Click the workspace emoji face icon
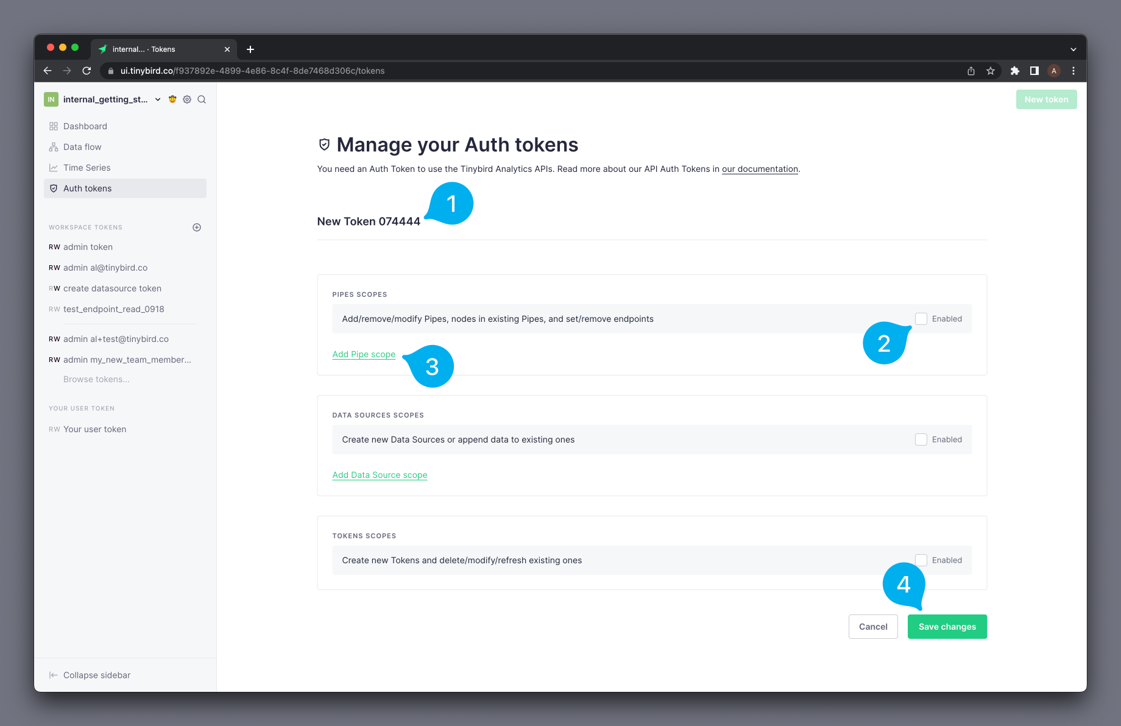 [x=172, y=99]
